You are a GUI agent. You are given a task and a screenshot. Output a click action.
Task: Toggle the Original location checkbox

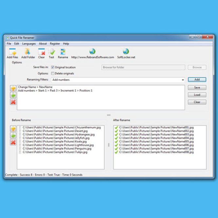[52, 67]
